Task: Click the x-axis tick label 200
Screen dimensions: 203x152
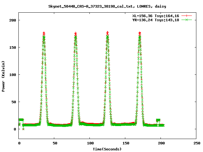Action: coord(161,143)
